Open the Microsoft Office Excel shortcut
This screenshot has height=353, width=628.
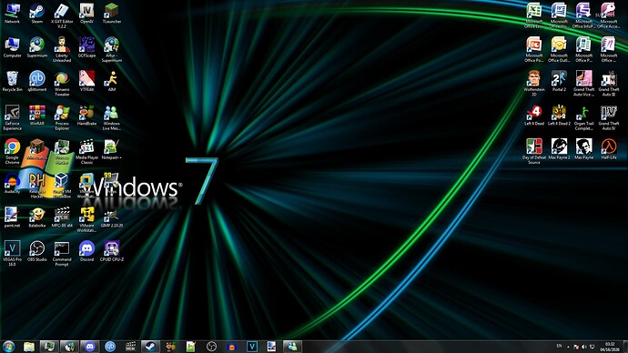[x=534, y=15]
